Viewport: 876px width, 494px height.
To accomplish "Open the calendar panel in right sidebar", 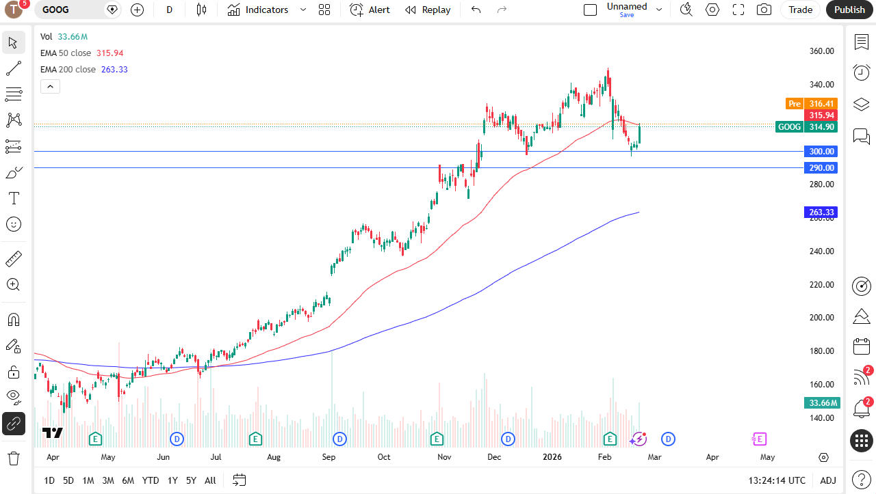I will point(862,346).
